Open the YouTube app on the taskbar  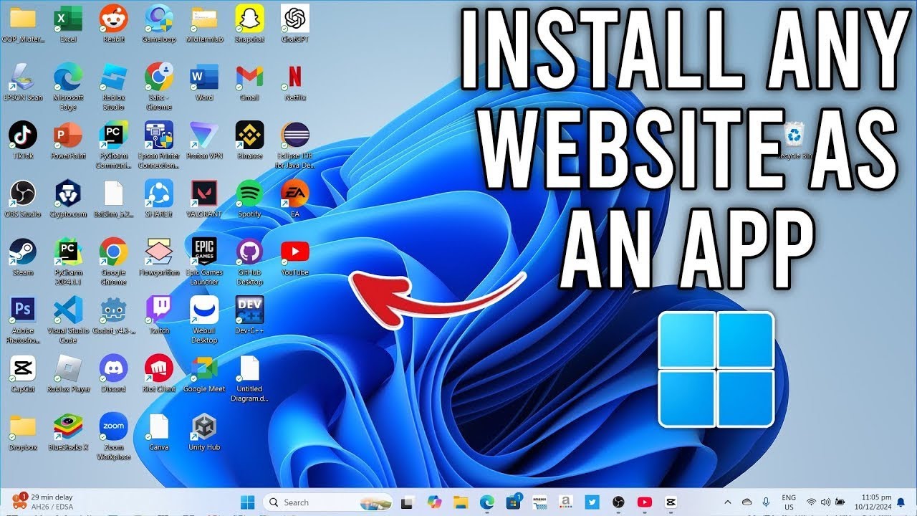pos(645,502)
